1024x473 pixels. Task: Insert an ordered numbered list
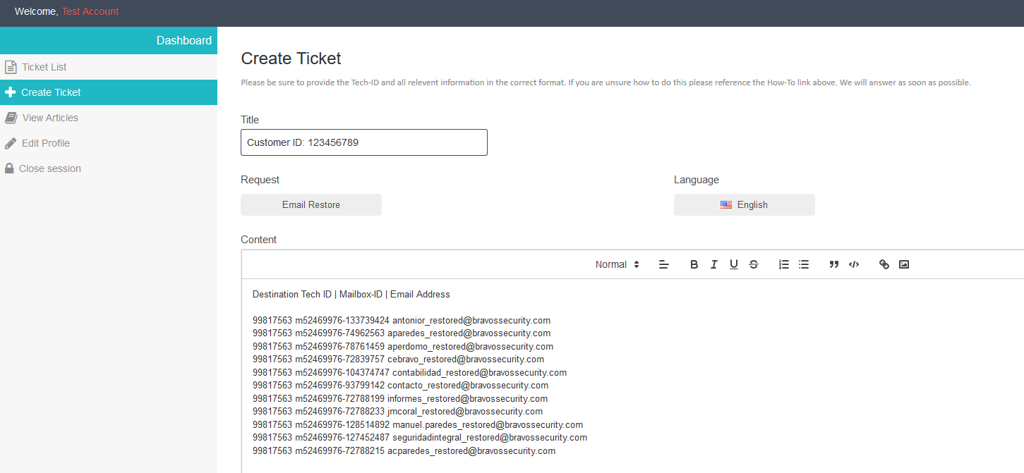[783, 264]
